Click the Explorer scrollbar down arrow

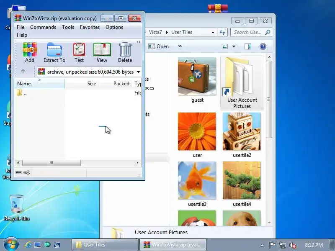(269, 223)
